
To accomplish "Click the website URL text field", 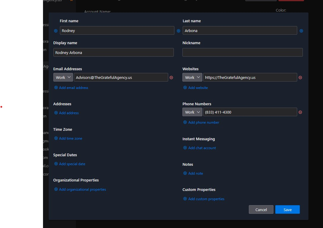I will click(x=250, y=77).
